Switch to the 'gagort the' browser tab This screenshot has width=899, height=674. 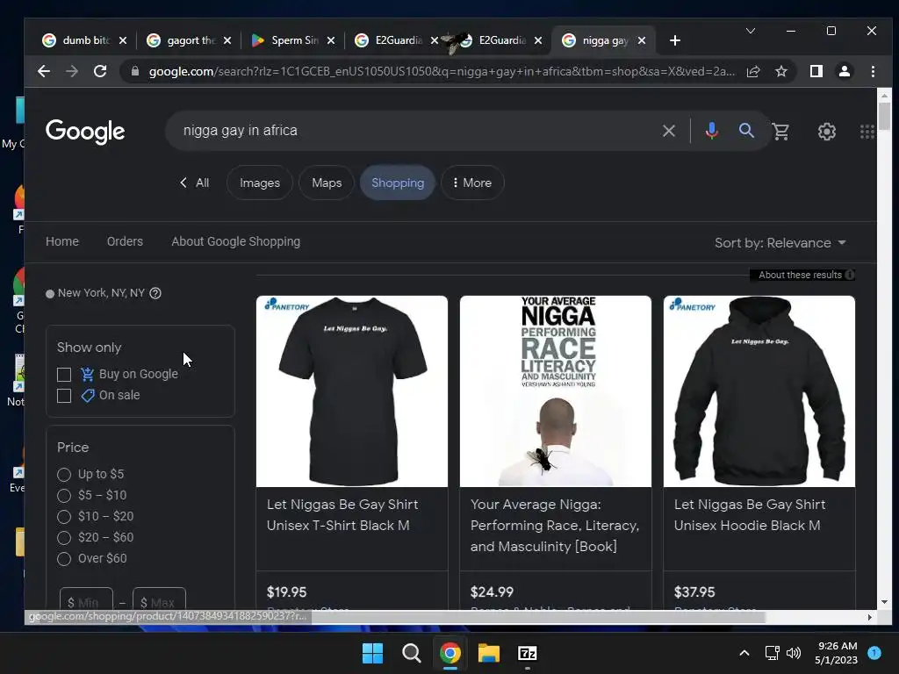coord(190,40)
